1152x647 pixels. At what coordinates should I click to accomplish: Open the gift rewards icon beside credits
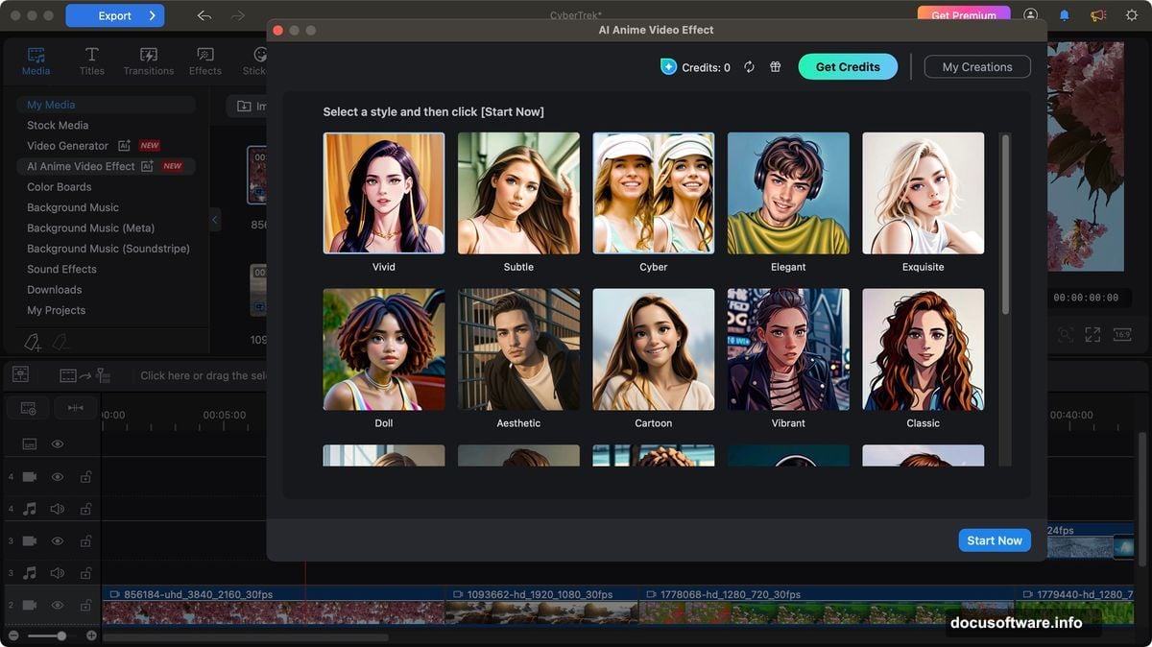point(775,67)
